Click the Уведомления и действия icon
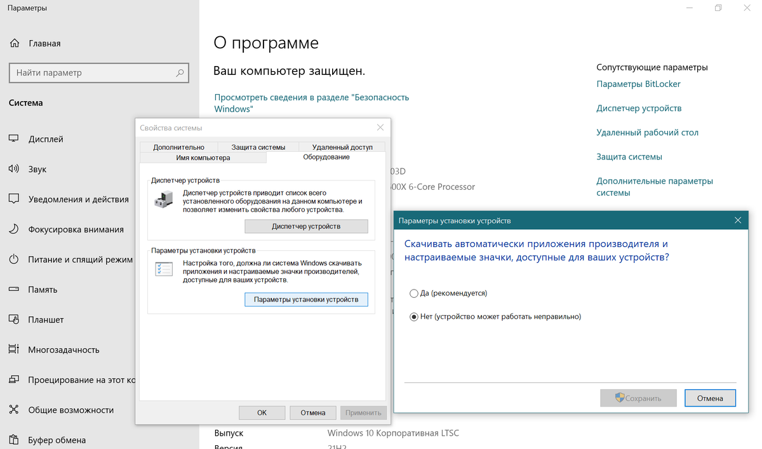Screen dimensions: 762x449 pyautogui.click(x=14, y=199)
